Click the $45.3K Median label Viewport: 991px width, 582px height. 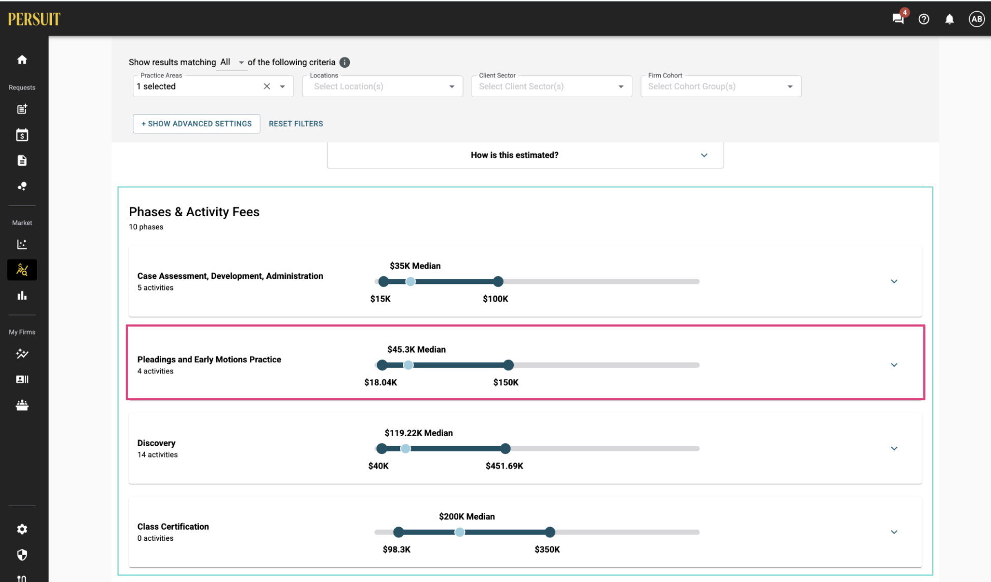416,350
